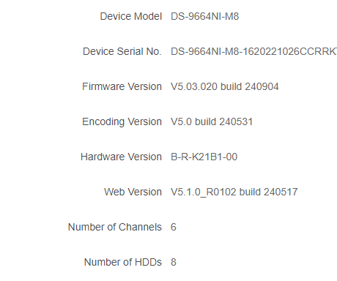Select the device serial number value
Screen dimensions: 337x281
tap(253, 51)
